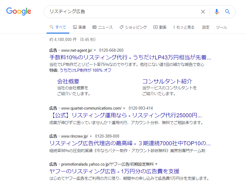Image resolution: width=246 pixels, height=189 pixels.
Task: Switch to the ニュース tab
Action: [x=102, y=27]
